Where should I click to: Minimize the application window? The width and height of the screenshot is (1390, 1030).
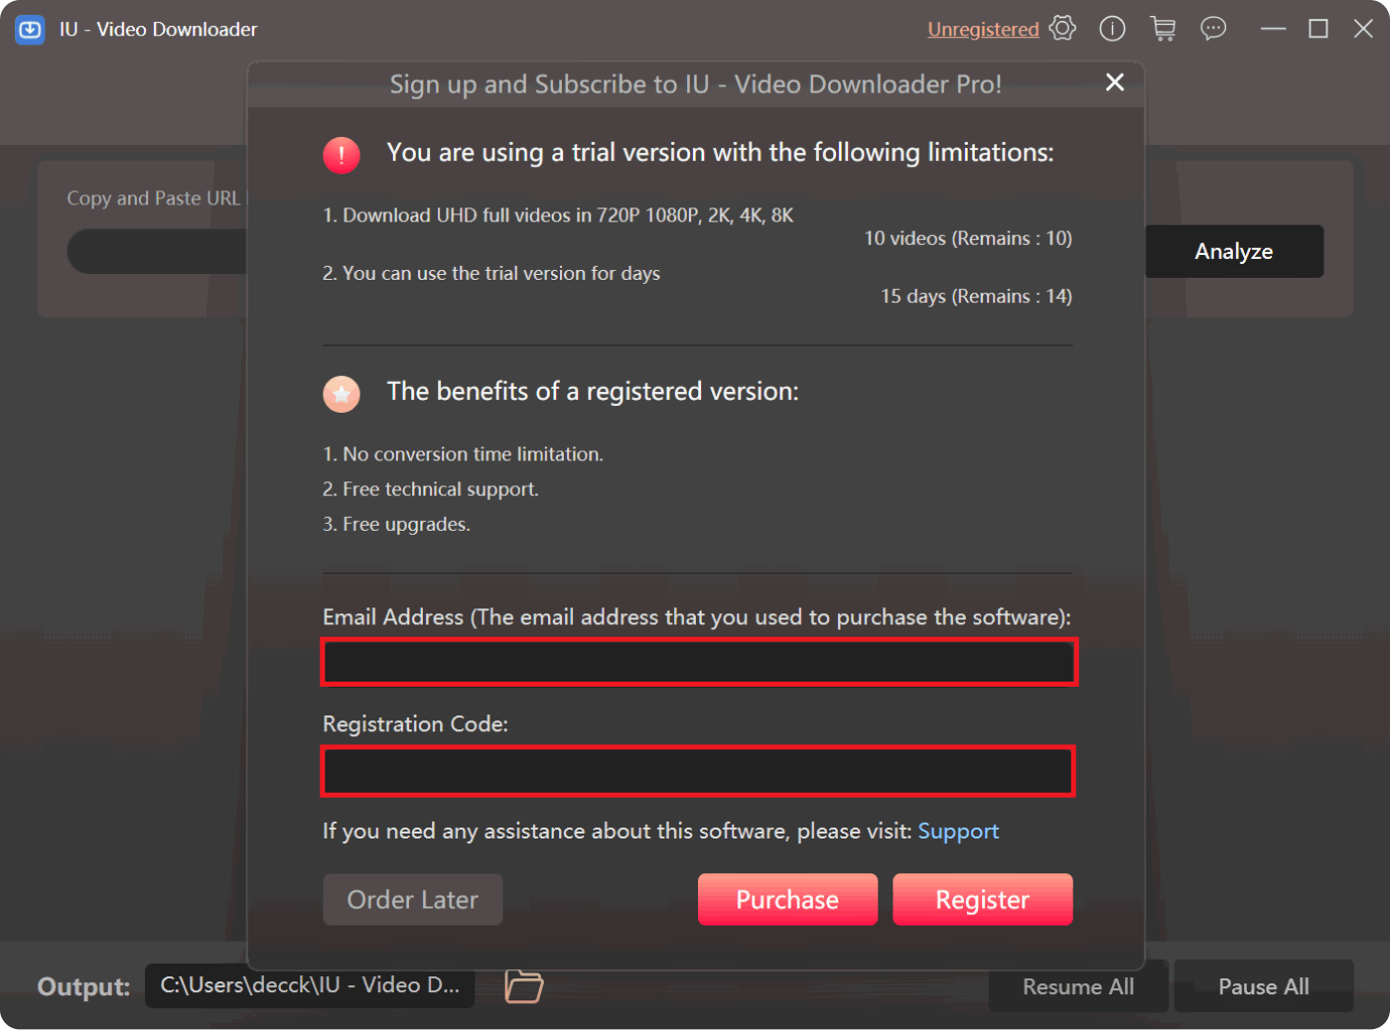point(1273,29)
